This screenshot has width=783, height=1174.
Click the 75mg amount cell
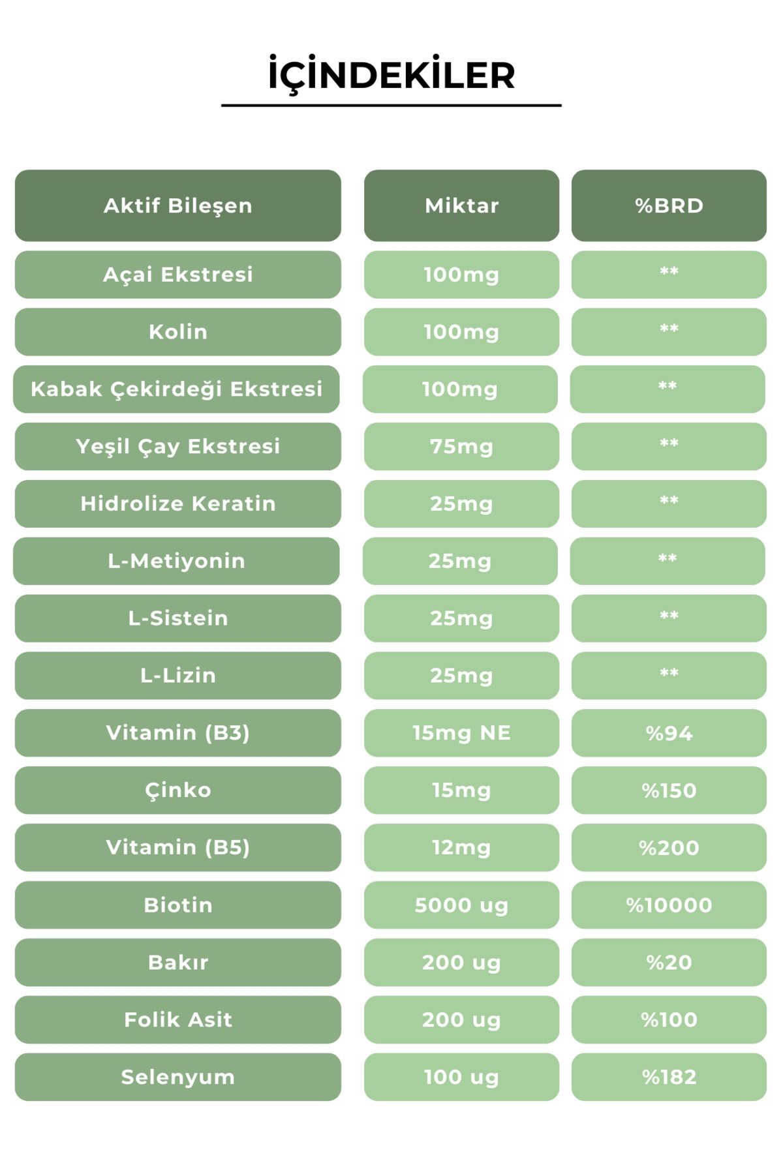point(461,447)
